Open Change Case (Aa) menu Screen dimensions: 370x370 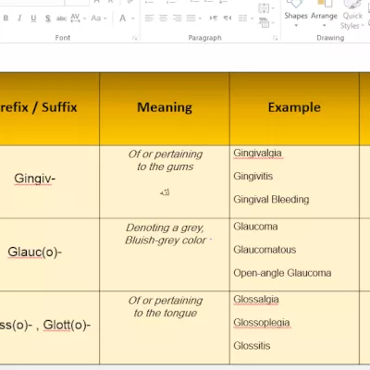click(x=99, y=18)
